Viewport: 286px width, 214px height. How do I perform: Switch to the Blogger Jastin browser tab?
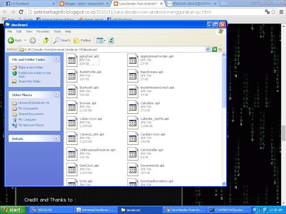click(85, 4)
